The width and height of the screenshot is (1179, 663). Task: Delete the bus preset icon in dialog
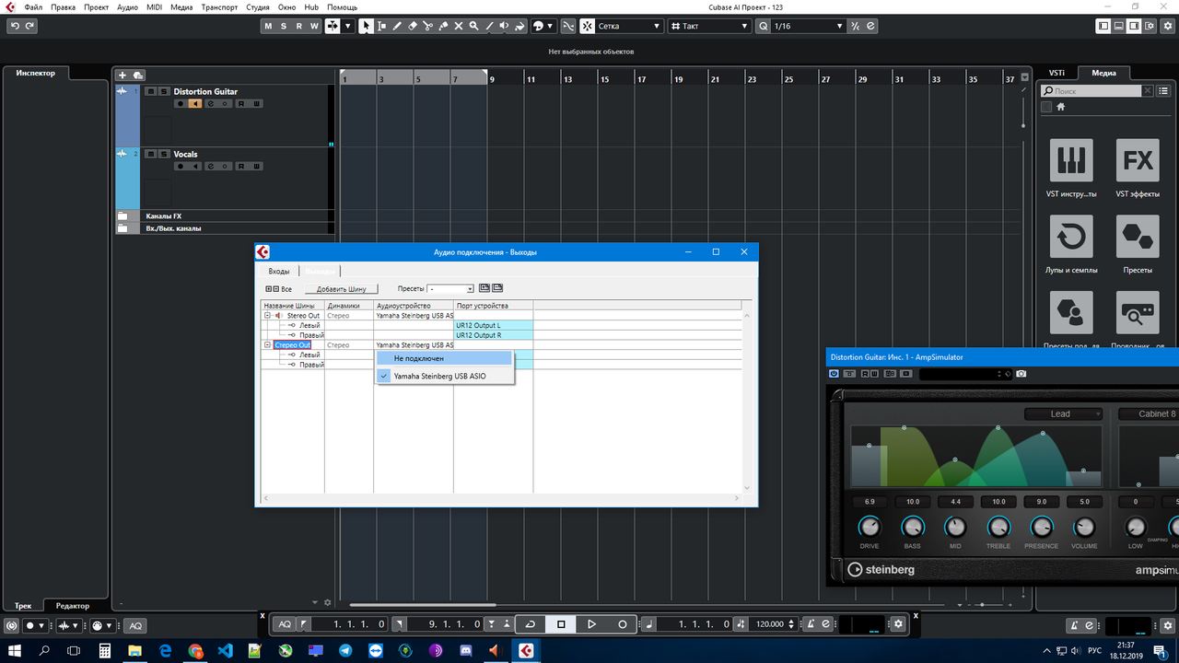pyautogui.click(x=497, y=288)
